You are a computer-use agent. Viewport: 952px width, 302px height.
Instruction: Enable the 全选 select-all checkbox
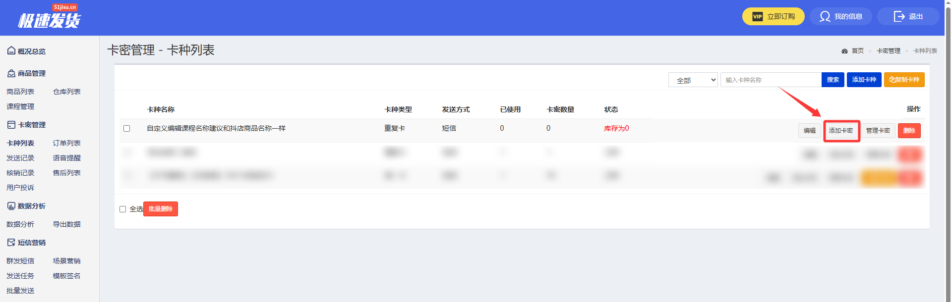pos(123,209)
